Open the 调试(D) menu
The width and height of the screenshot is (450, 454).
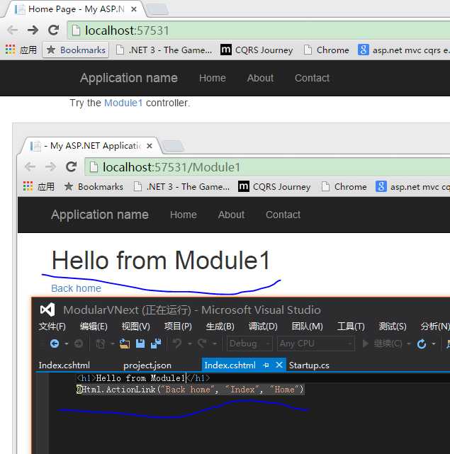(x=263, y=327)
